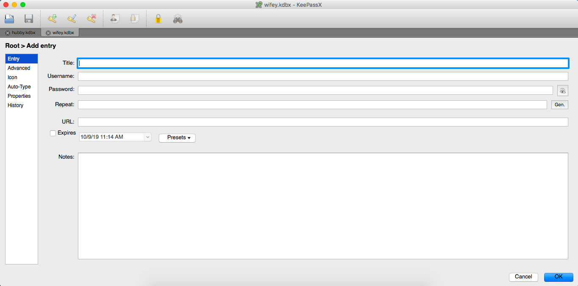Confirm entry with OK button
The height and width of the screenshot is (286, 578).
coord(559,277)
